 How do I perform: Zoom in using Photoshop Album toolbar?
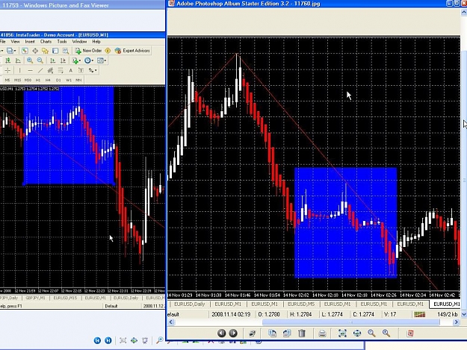point(386,334)
